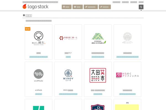This screenshot has width=166, height=110.
Task: Follow the blue link under the MINOV card
Action: [68, 94]
